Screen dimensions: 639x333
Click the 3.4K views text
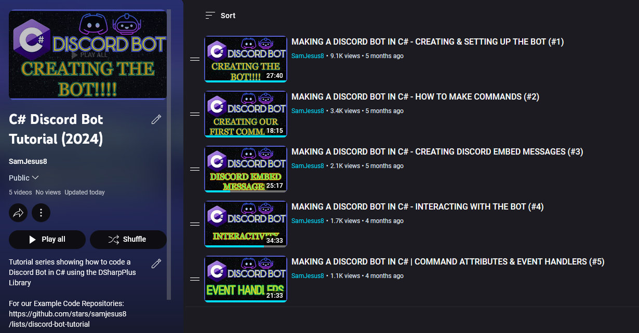[345, 111]
